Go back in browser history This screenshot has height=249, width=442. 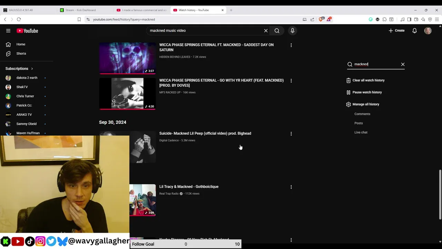[5, 19]
